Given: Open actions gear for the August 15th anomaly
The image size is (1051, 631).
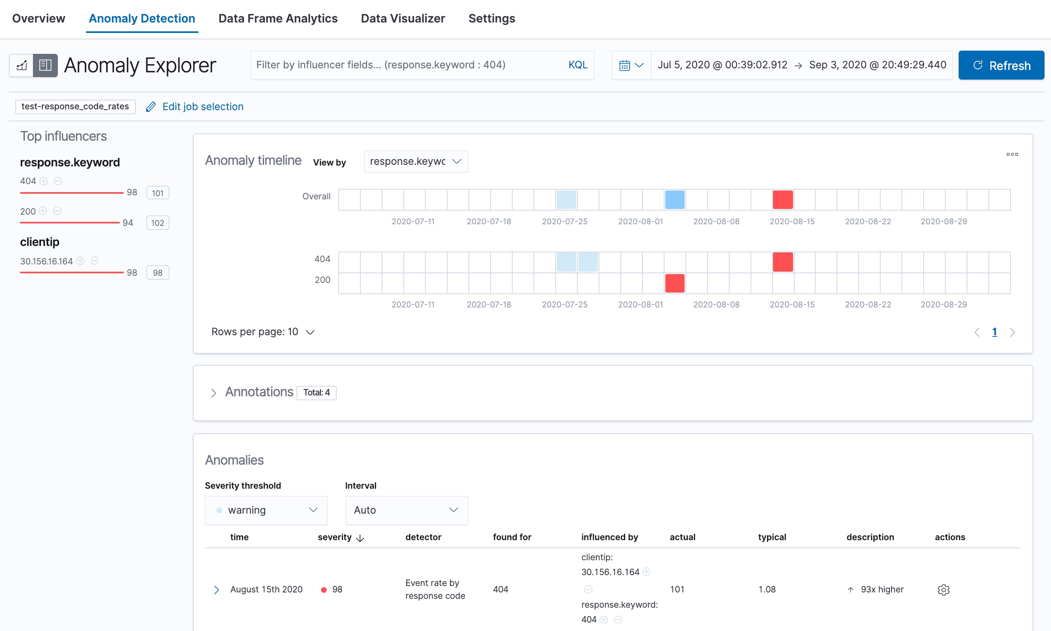Looking at the screenshot, I should [943, 589].
